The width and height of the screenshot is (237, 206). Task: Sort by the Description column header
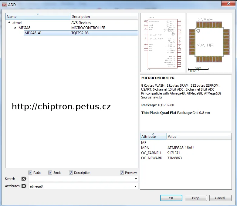104,16
